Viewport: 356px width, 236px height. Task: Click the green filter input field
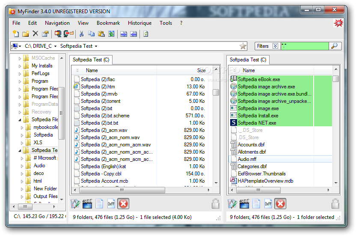[x=305, y=46]
